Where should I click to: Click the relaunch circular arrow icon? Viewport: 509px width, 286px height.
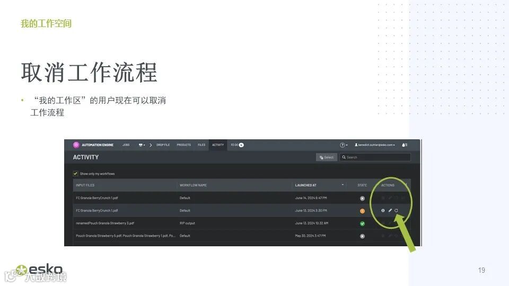397,210
